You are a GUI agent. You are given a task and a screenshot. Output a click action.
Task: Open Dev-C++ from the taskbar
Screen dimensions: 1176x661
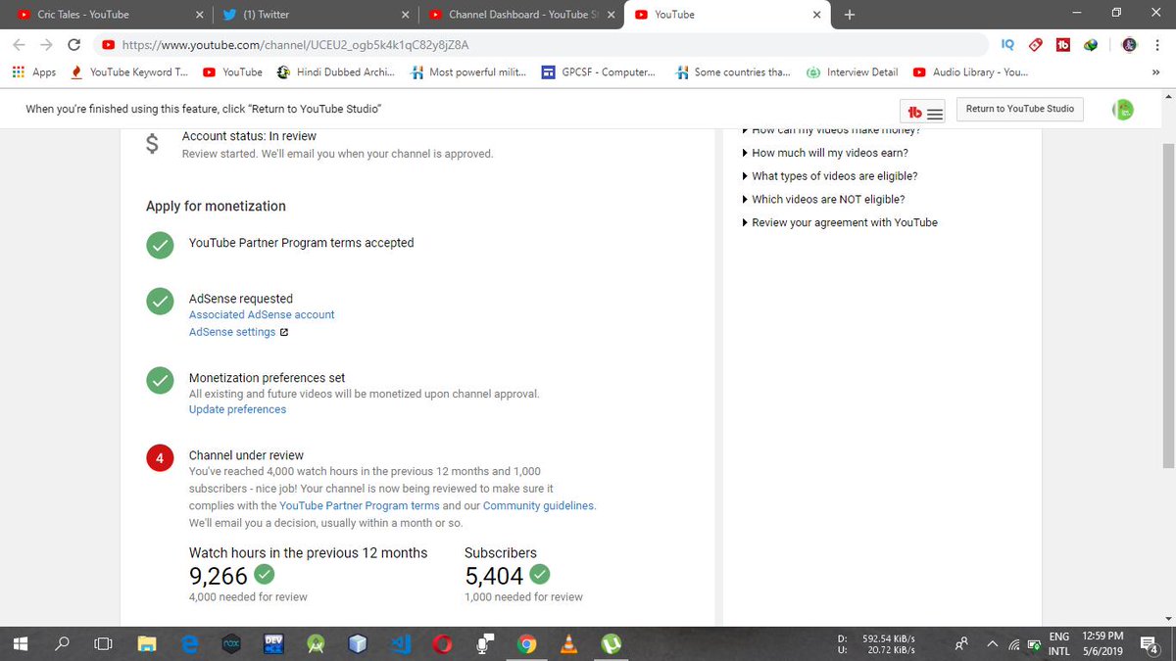pos(274,644)
